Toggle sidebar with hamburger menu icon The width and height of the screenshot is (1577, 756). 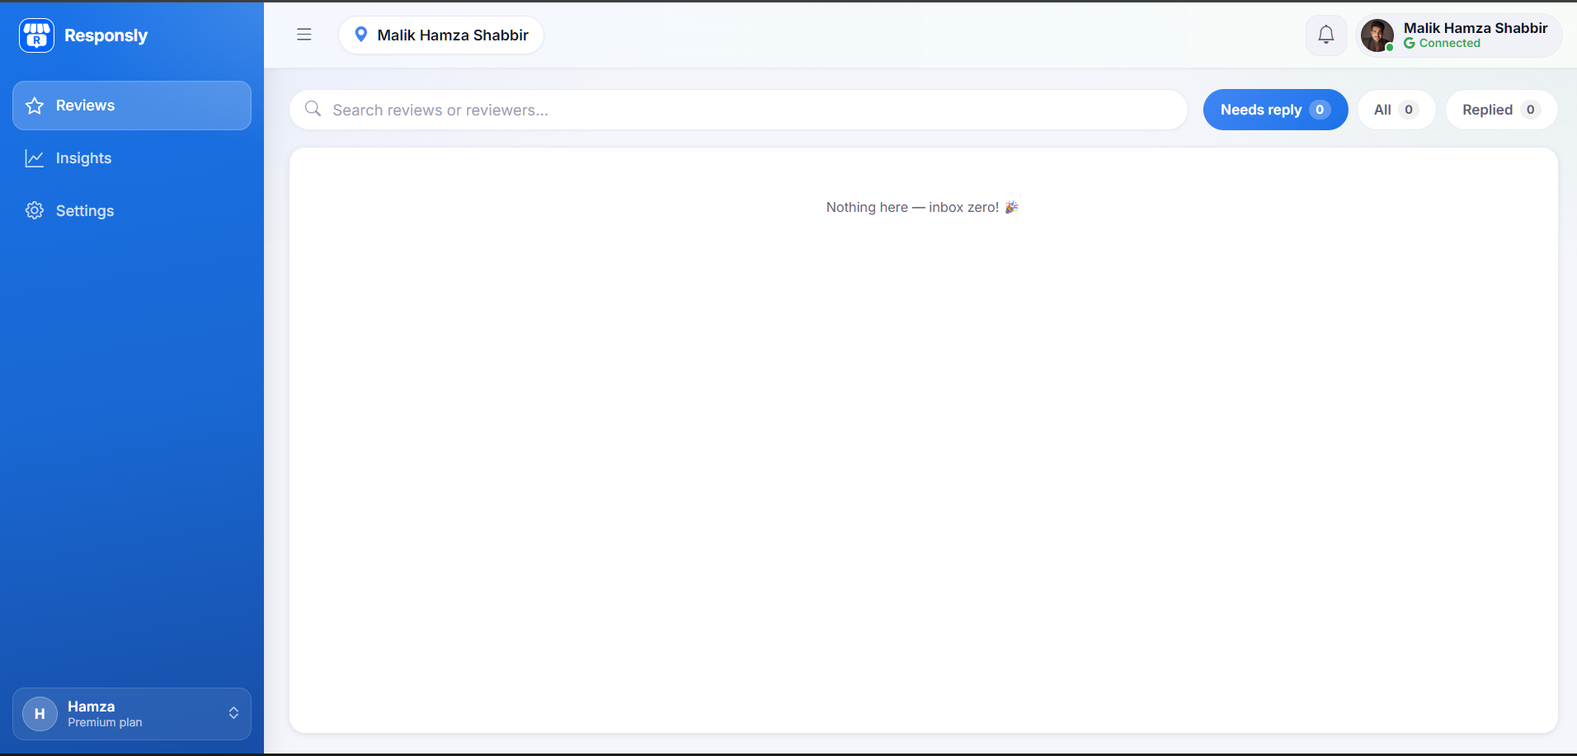tap(304, 35)
